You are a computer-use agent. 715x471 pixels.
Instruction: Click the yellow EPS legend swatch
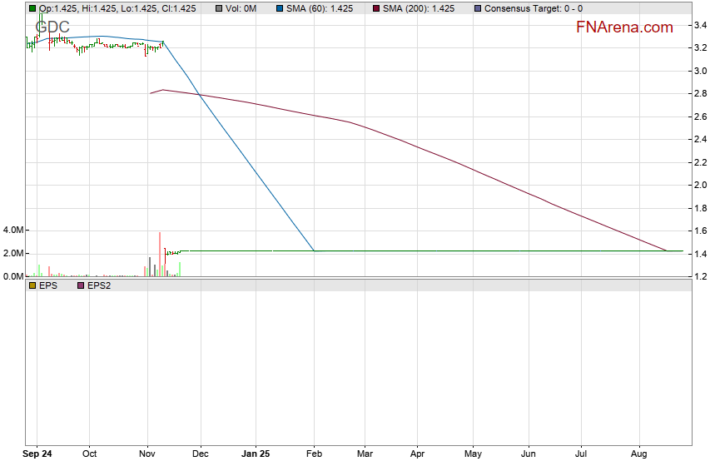tap(32, 285)
